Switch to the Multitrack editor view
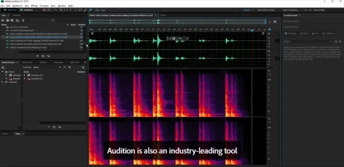 (26, 10)
